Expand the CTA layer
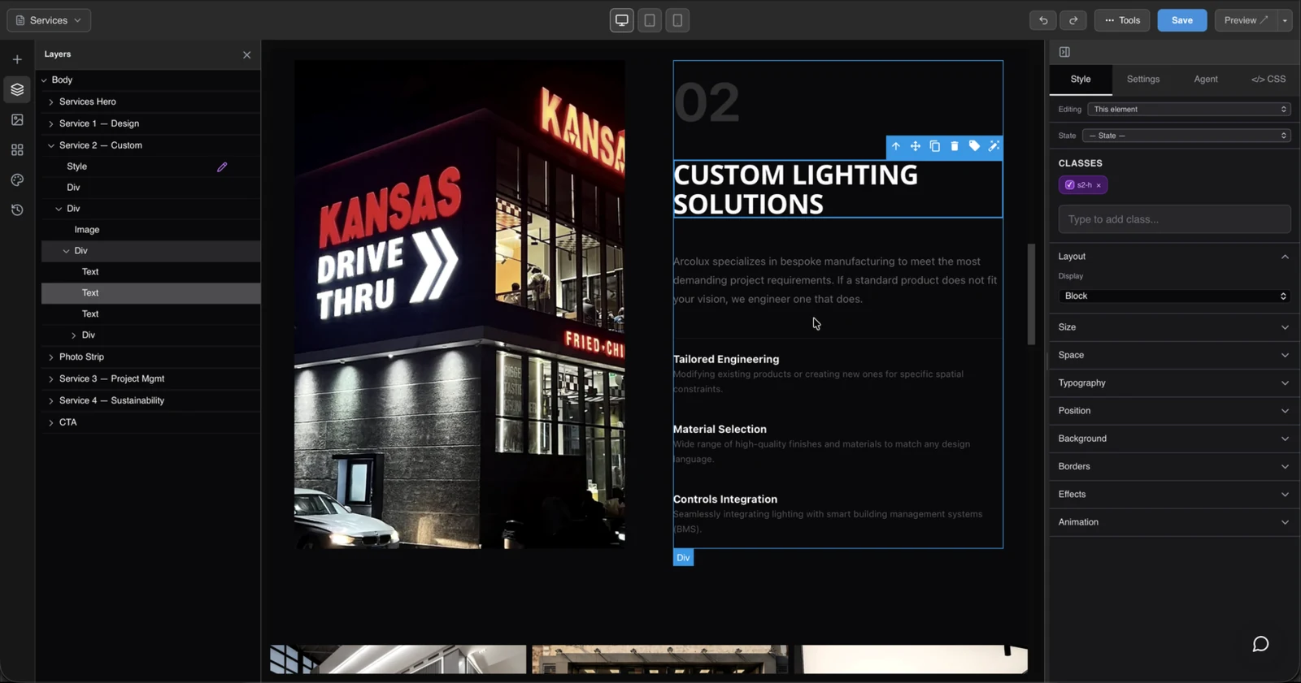The height and width of the screenshot is (683, 1301). 51,423
